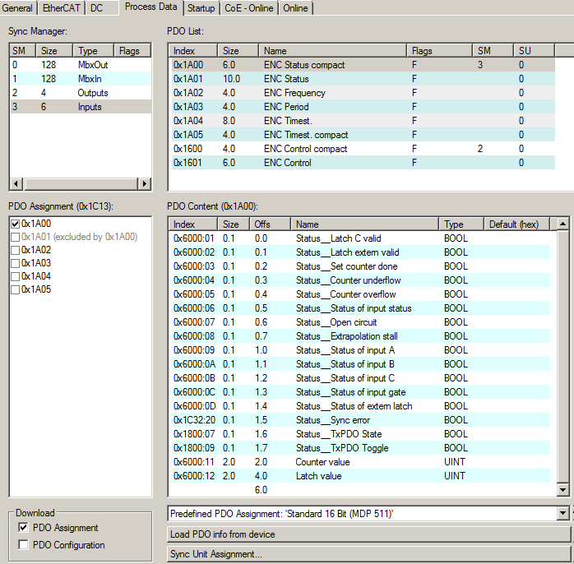
Task: Select entry Status__Latch C valid
Action: point(361,238)
